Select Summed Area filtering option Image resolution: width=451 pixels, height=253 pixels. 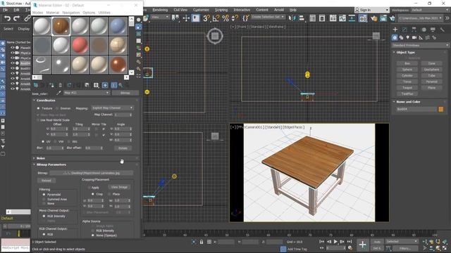pyautogui.click(x=44, y=199)
